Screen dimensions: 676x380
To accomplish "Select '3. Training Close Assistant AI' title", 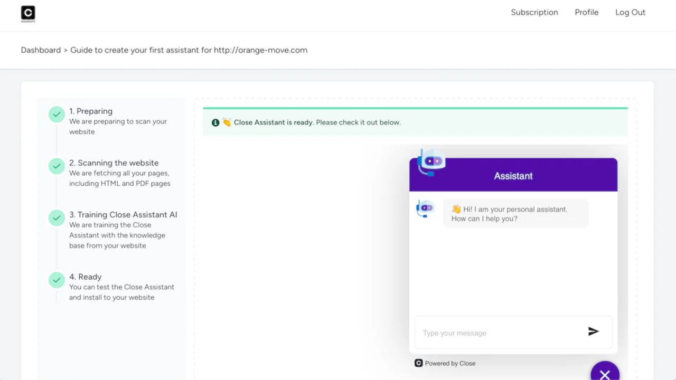I will point(124,215).
